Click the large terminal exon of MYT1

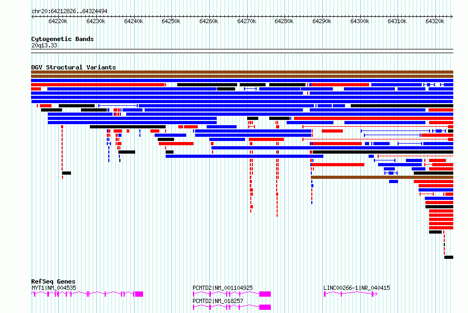pos(139,294)
